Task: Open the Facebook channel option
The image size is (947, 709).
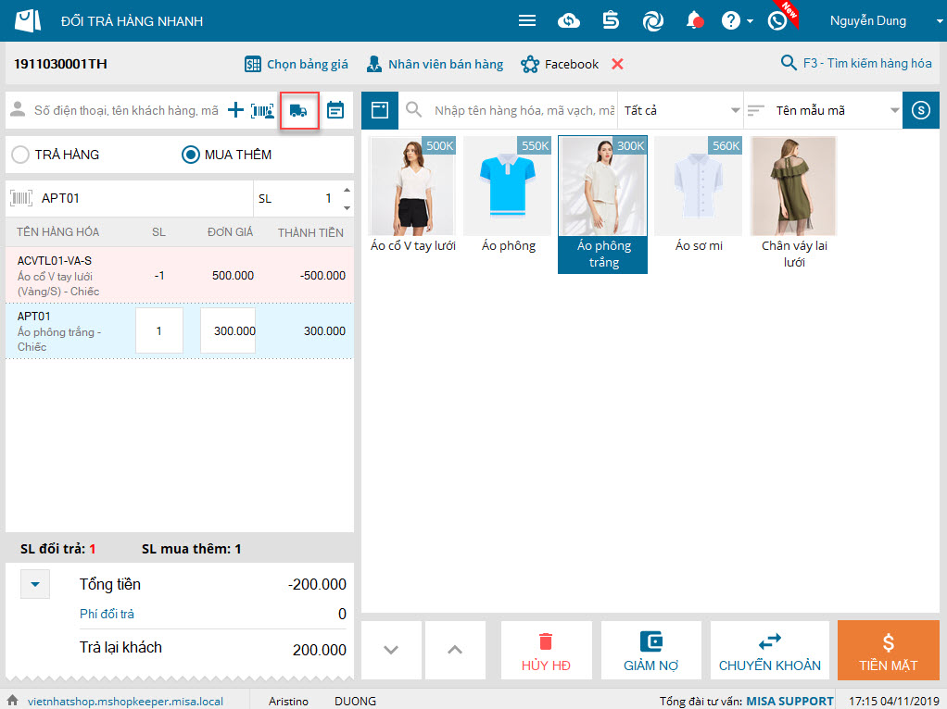Action: [560, 64]
